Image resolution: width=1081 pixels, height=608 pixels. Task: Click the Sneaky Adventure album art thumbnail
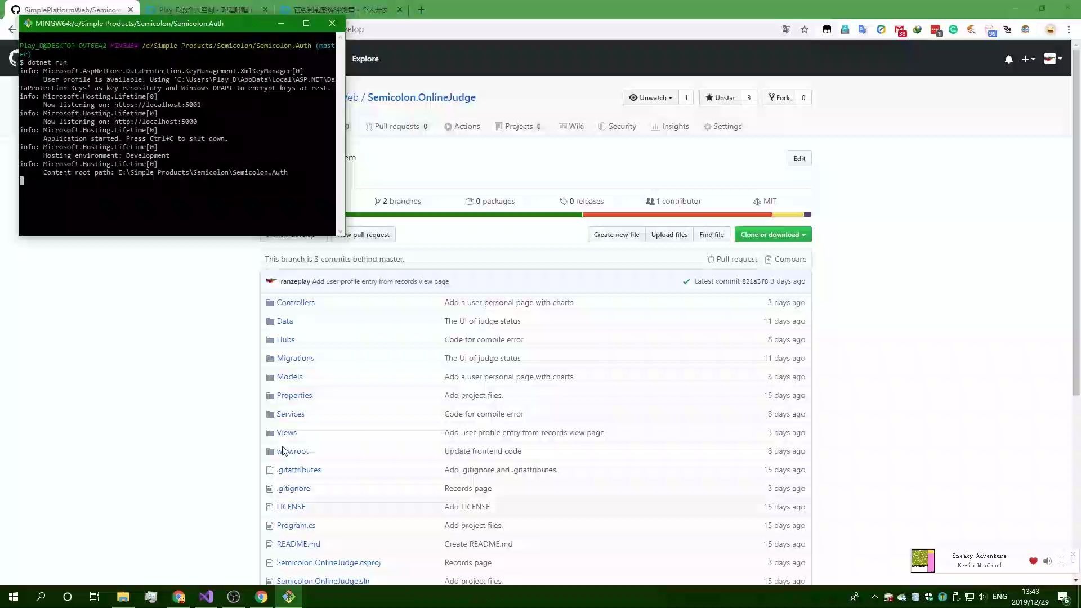pyautogui.click(x=923, y=561)
